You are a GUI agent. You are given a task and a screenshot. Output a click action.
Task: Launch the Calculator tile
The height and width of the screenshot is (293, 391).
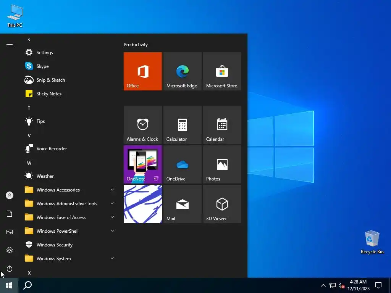coord(182,125)
